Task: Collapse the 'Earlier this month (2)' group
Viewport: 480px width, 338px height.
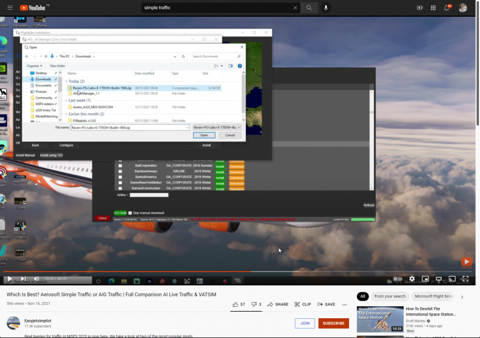Action: click(x=66, y=114)
